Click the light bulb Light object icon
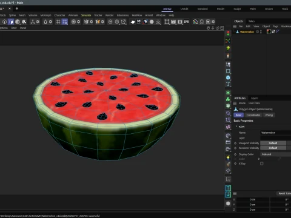 point(228,157)
